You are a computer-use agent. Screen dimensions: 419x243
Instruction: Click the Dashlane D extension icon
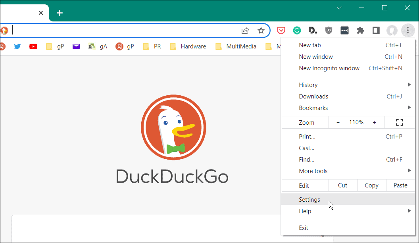pyautogui.click(x=313, y=31)
